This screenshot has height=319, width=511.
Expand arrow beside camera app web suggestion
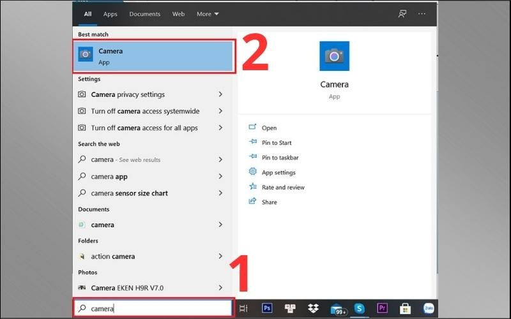(x=220, y=176)
